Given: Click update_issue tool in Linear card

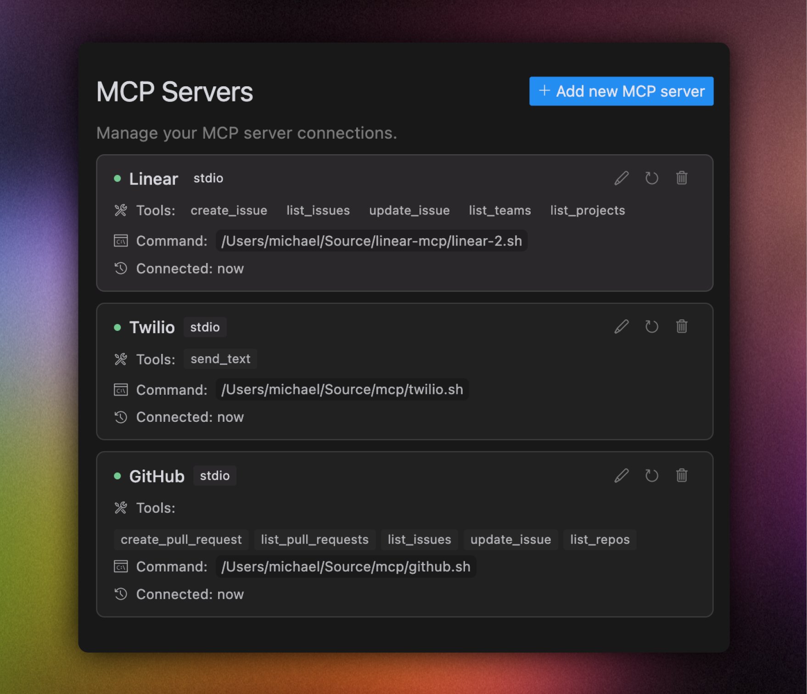Looking at the screenshot, I should tap(409, 210).
